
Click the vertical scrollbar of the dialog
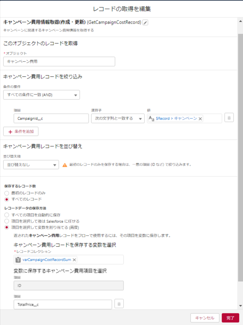pos(240,155)
